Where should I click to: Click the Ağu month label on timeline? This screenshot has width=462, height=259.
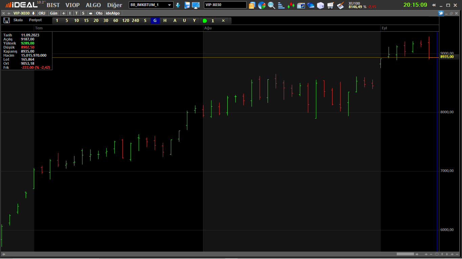pyautogui.click(x=208, y=28)
